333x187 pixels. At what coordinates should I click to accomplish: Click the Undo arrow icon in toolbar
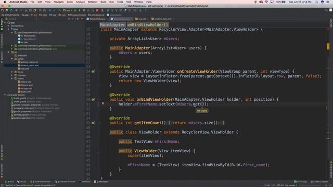pyautogui.click(x=16, y=10)
